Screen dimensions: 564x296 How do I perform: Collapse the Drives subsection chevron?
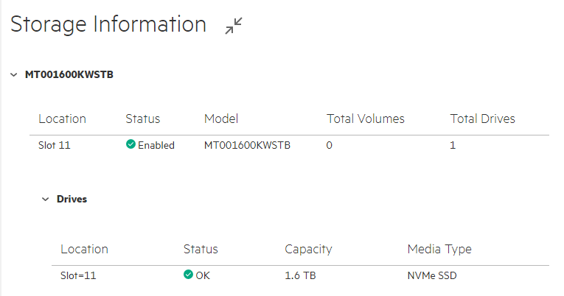pyautogui.click(x=46, y=200)
